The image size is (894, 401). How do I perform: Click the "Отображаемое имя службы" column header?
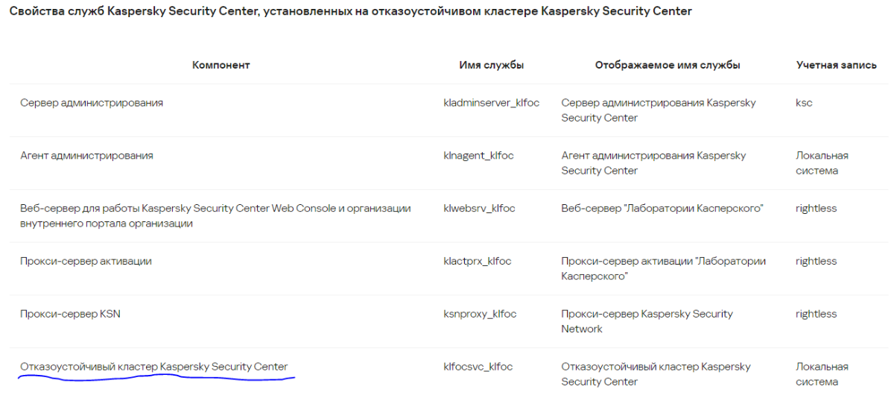click(x=667, y=66)
